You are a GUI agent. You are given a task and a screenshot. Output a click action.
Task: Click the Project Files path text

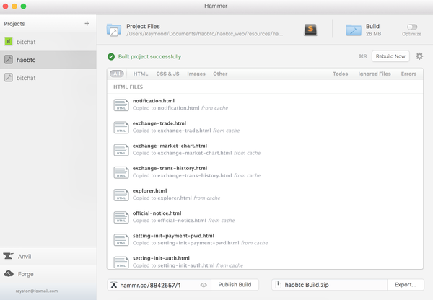(x=205, y=34)
